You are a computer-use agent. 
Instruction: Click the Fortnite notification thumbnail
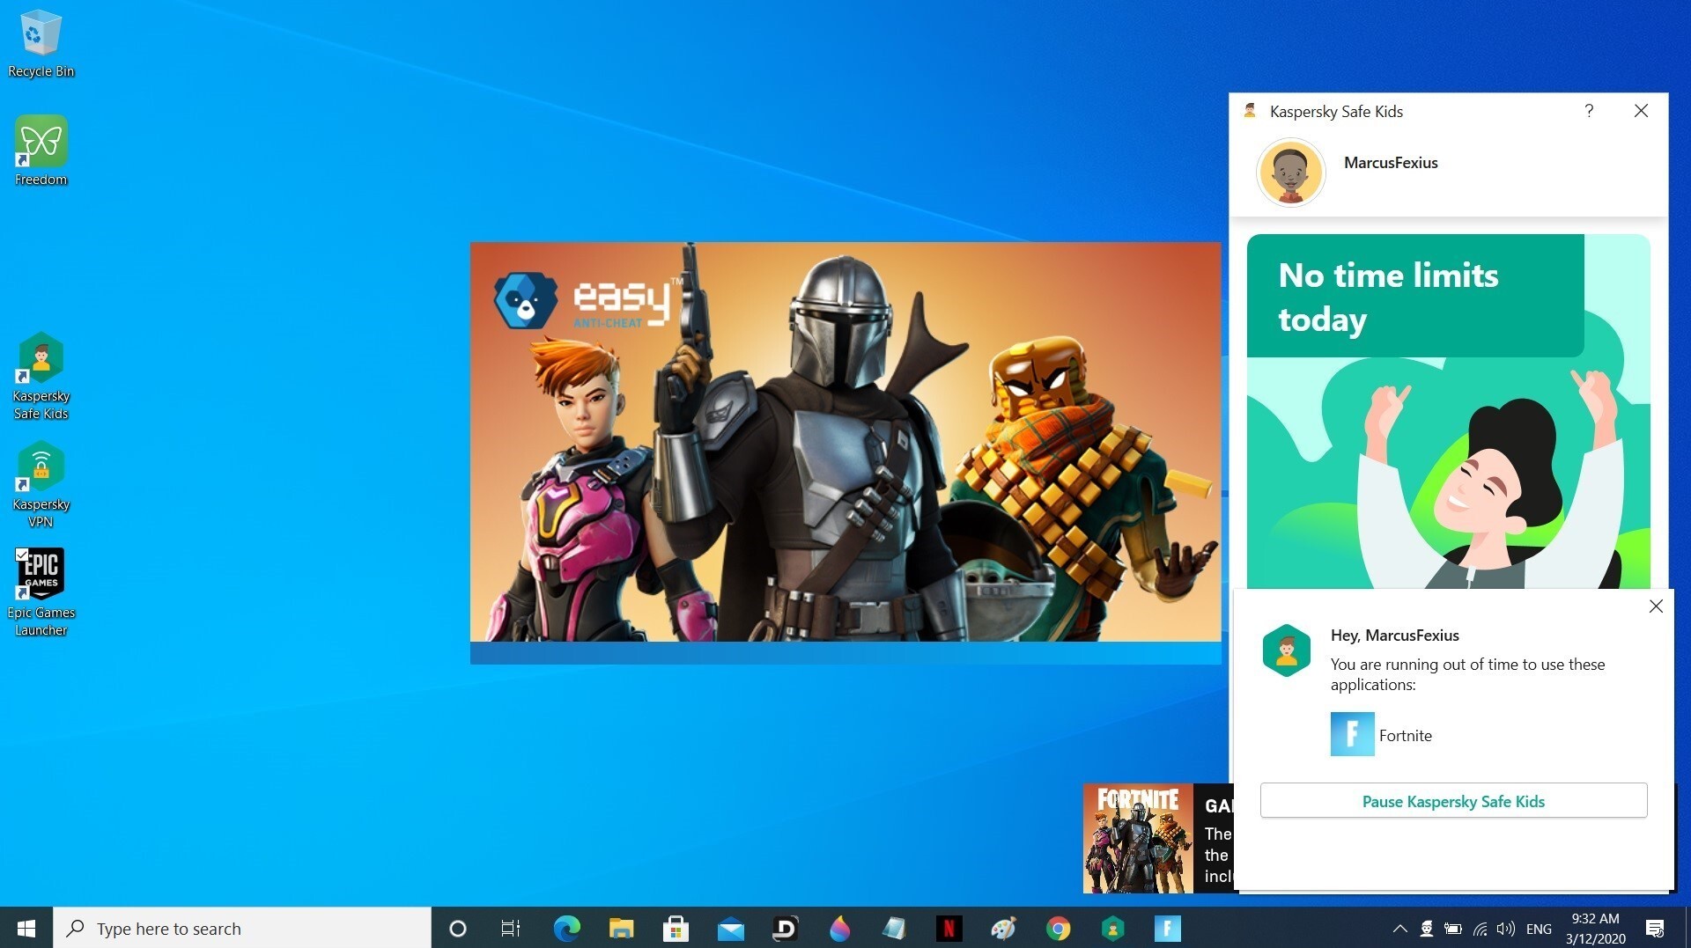pos(1138,839)
